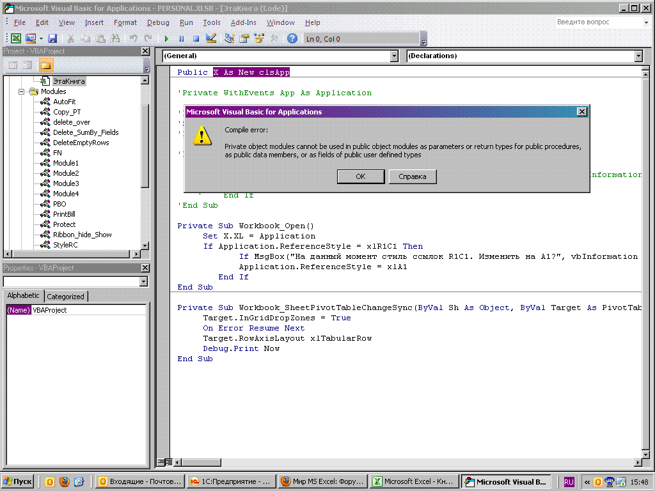
Task: Switch to Microsoft Excel taskbar button
Action: (x=414, y=482)
